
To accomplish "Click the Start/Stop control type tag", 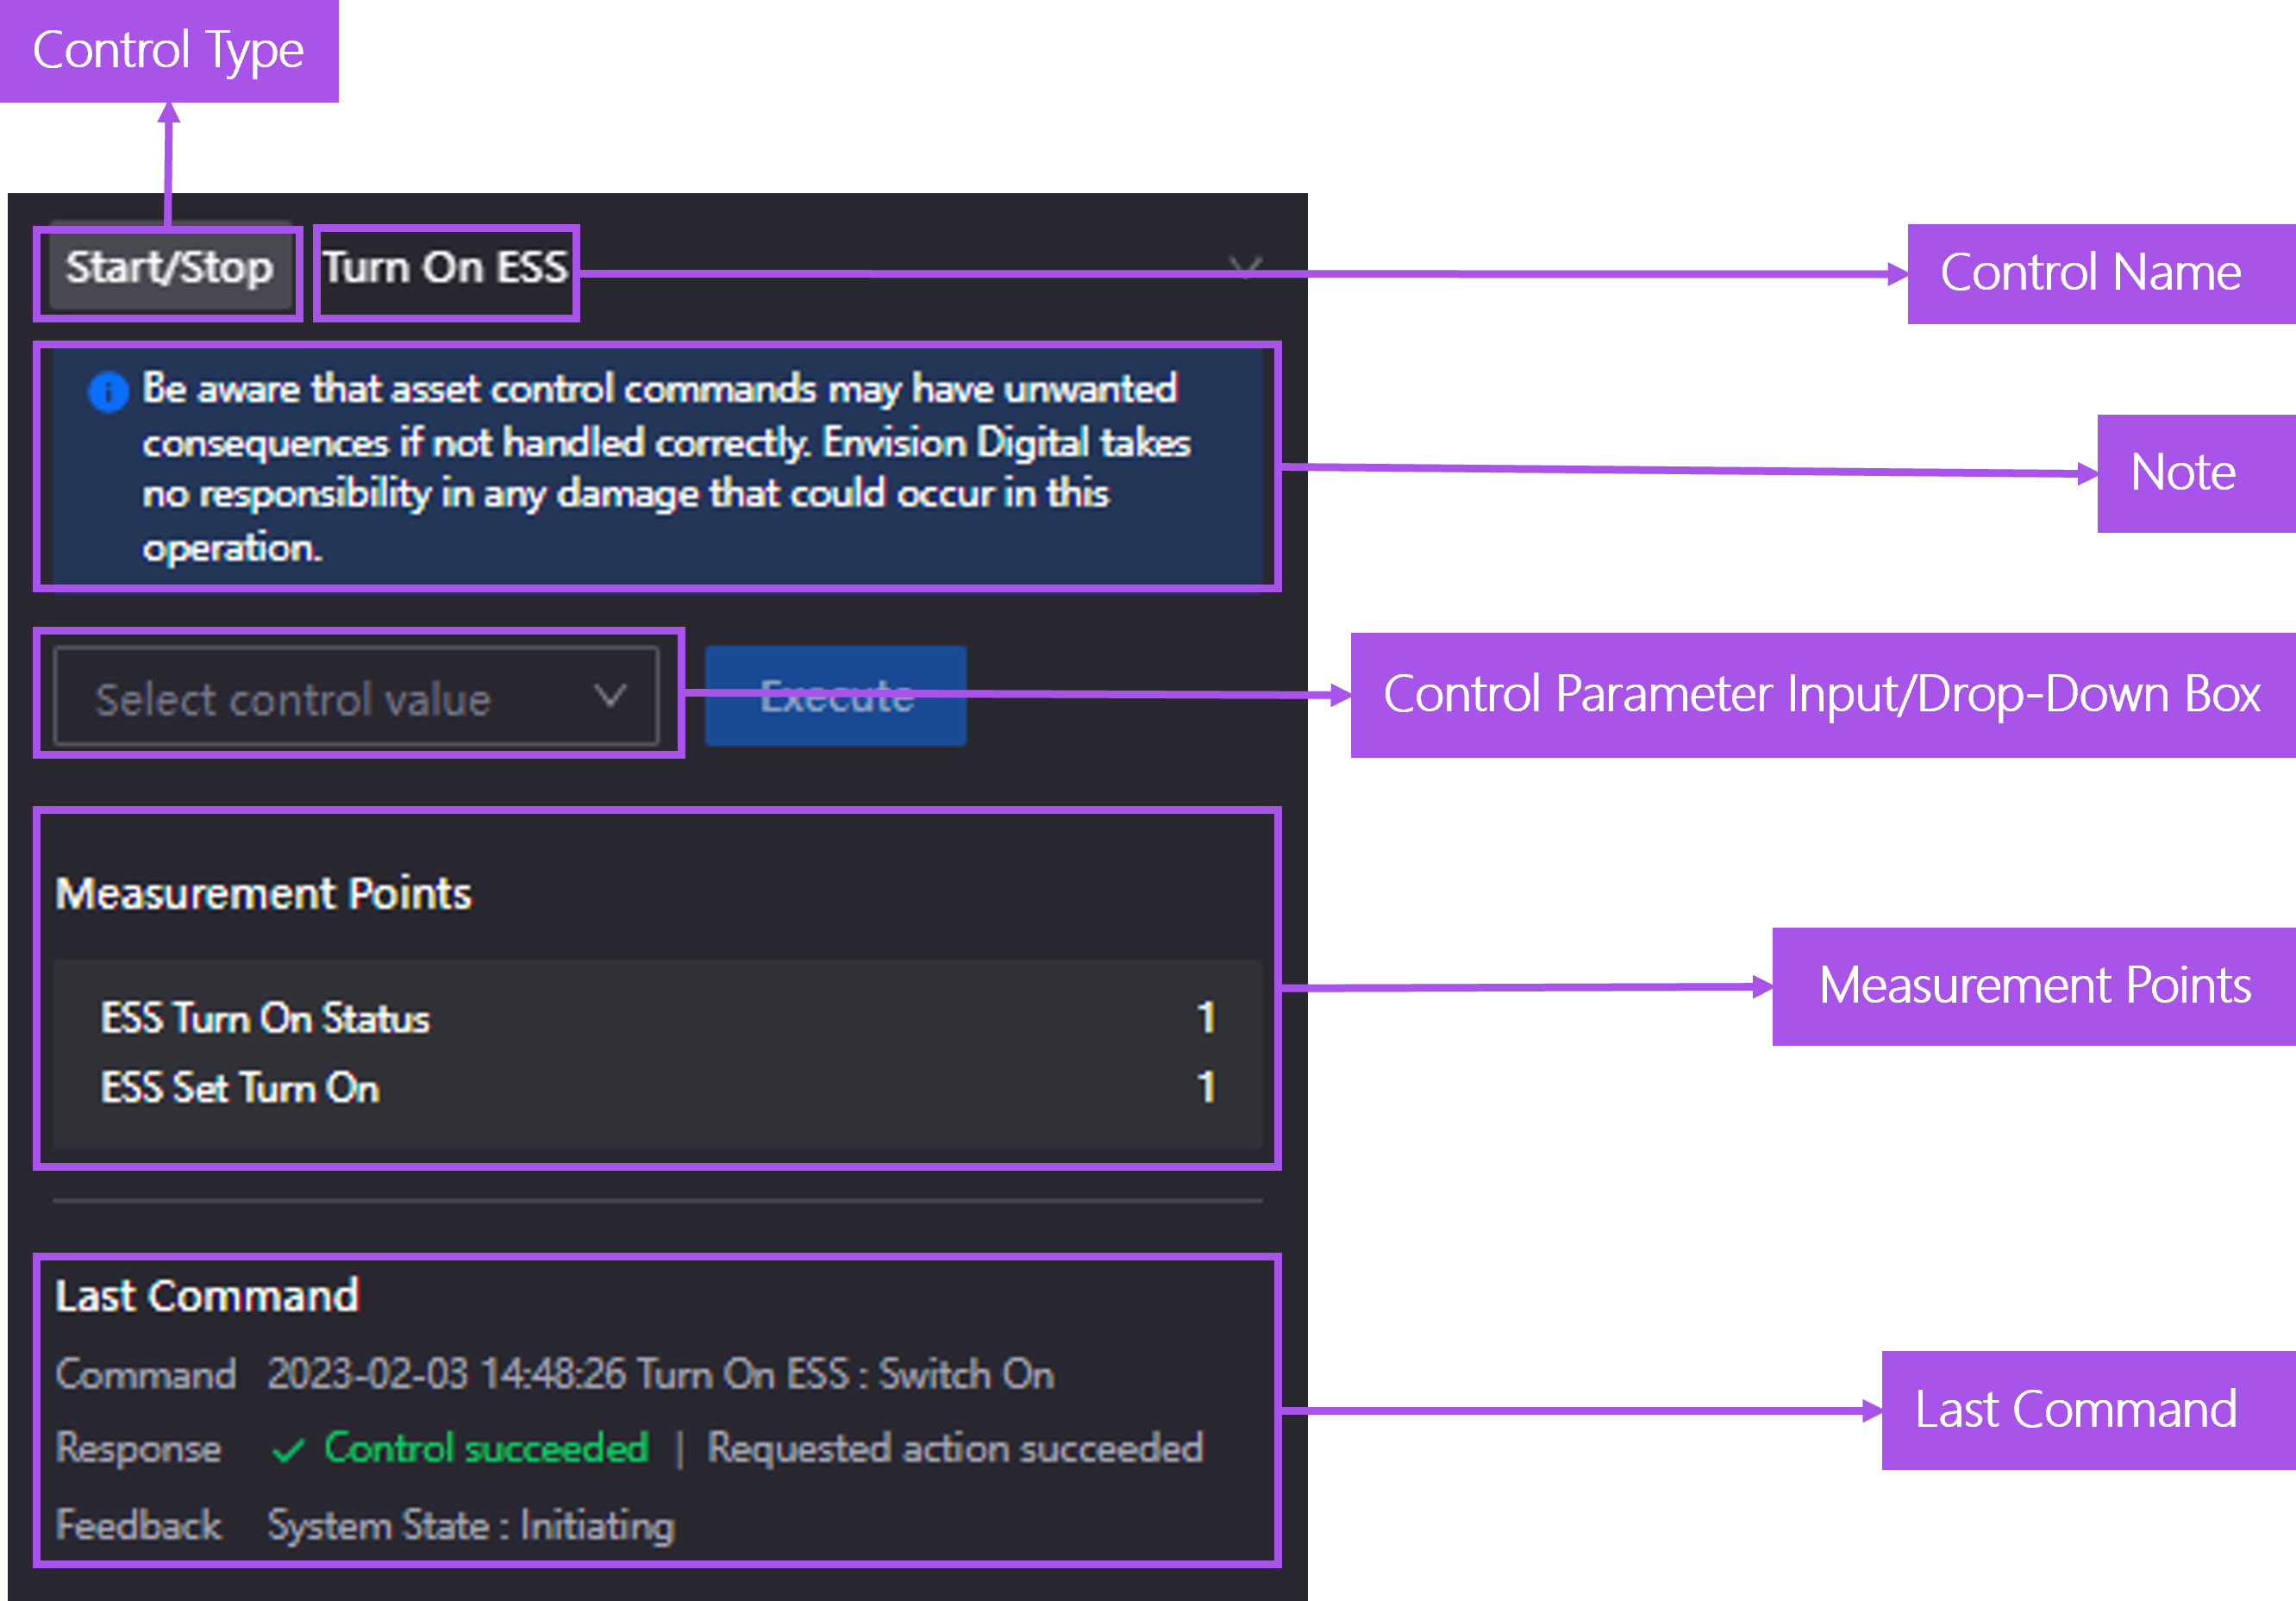I will tap(169, 268).
